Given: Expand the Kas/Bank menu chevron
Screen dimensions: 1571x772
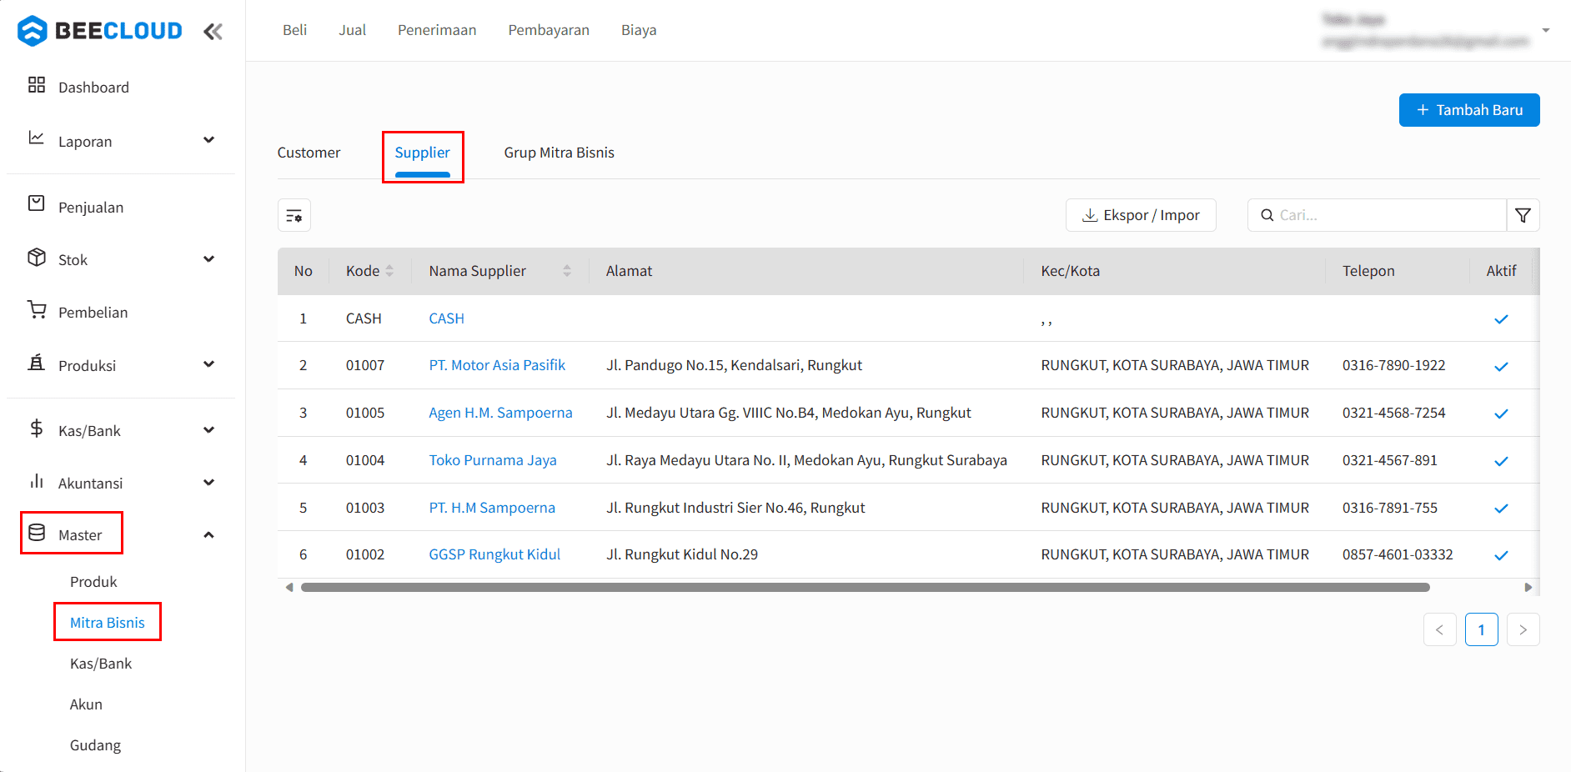Looking at the screenshot, I should coord(209,430).
